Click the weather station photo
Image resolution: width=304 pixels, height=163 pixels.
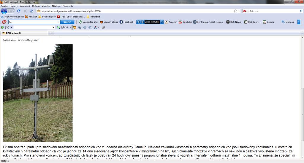click(38, 93)
